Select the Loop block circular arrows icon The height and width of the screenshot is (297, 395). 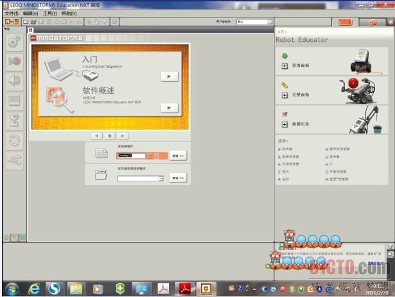pyautogui.click(x=14, y=140)
